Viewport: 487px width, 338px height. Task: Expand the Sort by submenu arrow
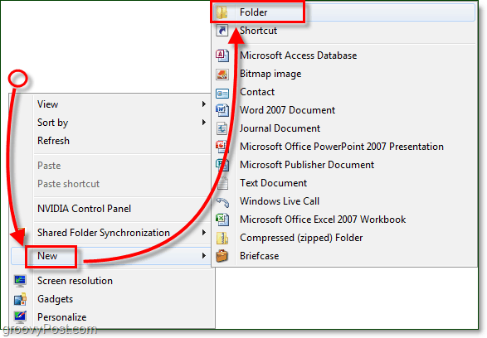tap(204, 123)
